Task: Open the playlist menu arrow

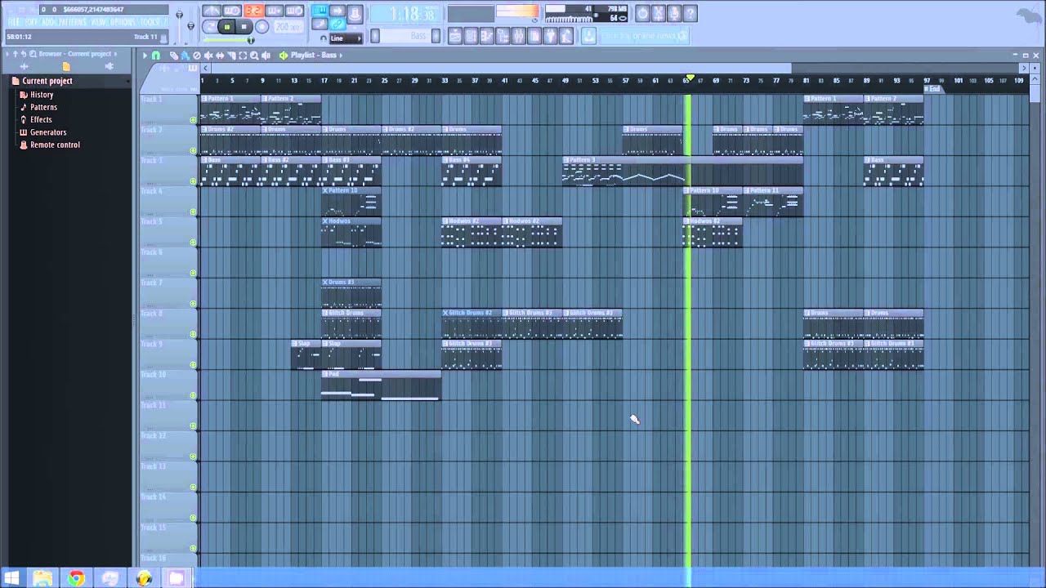Action: [x=145, y=56]
